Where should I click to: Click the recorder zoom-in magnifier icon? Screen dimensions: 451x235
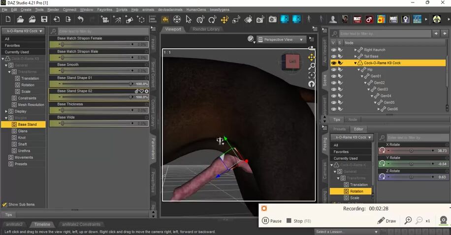(408, 221)
